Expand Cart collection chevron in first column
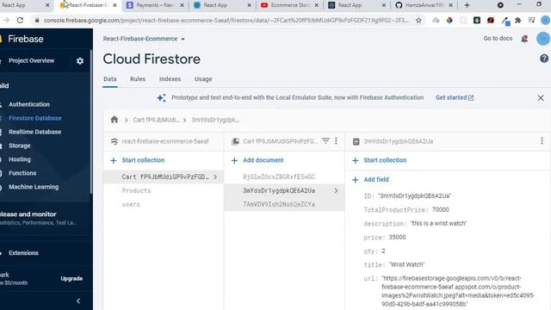This screenshot has height=310, width=551. (215, 177)
